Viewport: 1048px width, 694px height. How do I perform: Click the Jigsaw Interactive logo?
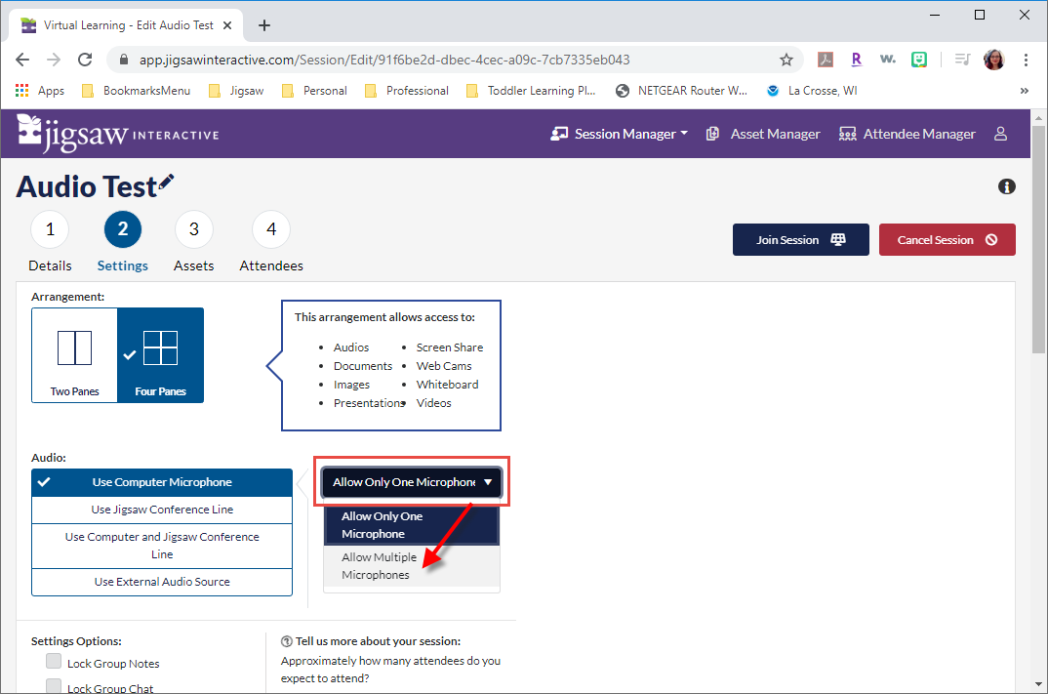pyautogui.click(x=117, y=134)
